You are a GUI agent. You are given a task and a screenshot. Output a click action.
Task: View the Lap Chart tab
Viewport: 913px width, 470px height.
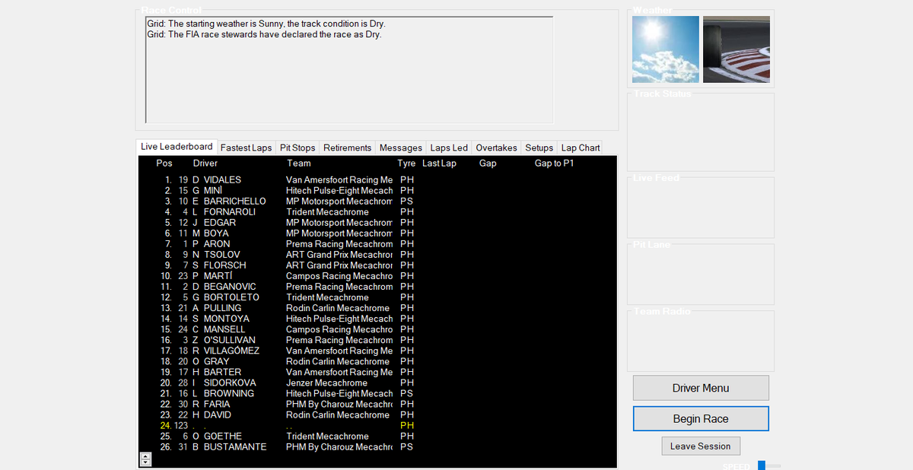[x=581, y=148]
